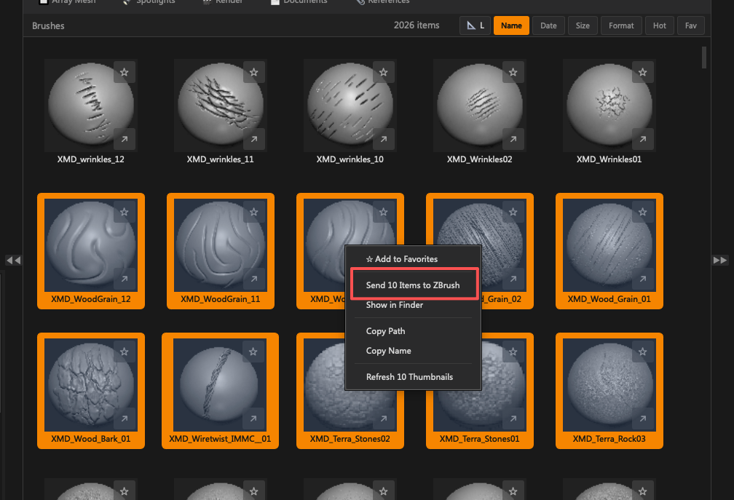
Task: Click star icon on XMD_wrinkles_10
Action: 383,72
